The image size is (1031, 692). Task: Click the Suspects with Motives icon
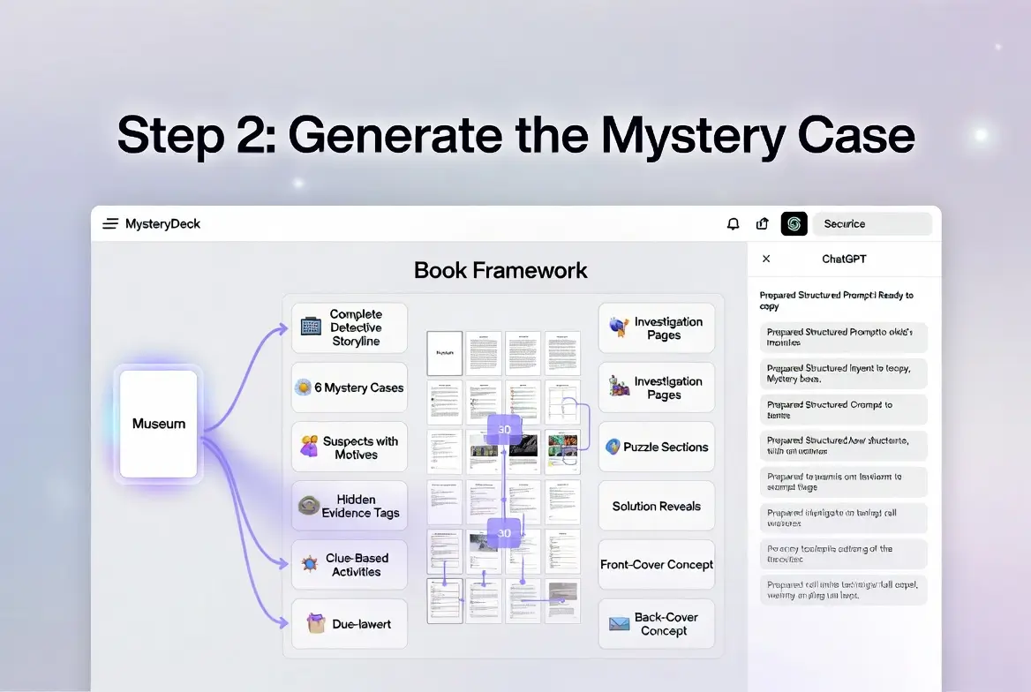pos(309,446)
